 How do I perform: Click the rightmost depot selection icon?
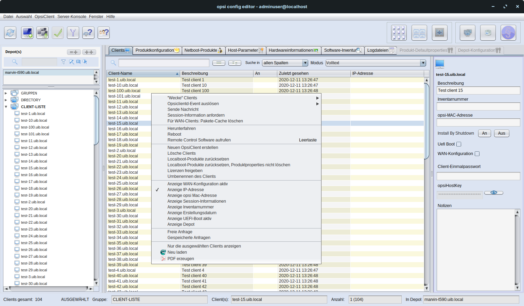(85, 62)
